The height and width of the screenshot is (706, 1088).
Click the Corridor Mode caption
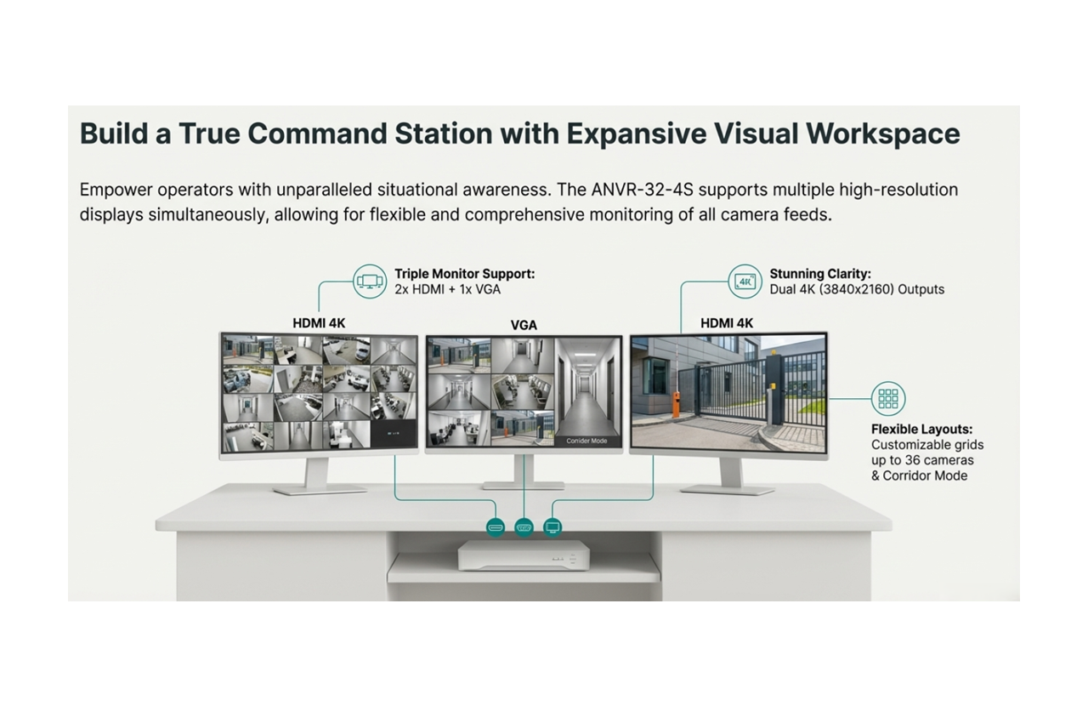(587, 441)
